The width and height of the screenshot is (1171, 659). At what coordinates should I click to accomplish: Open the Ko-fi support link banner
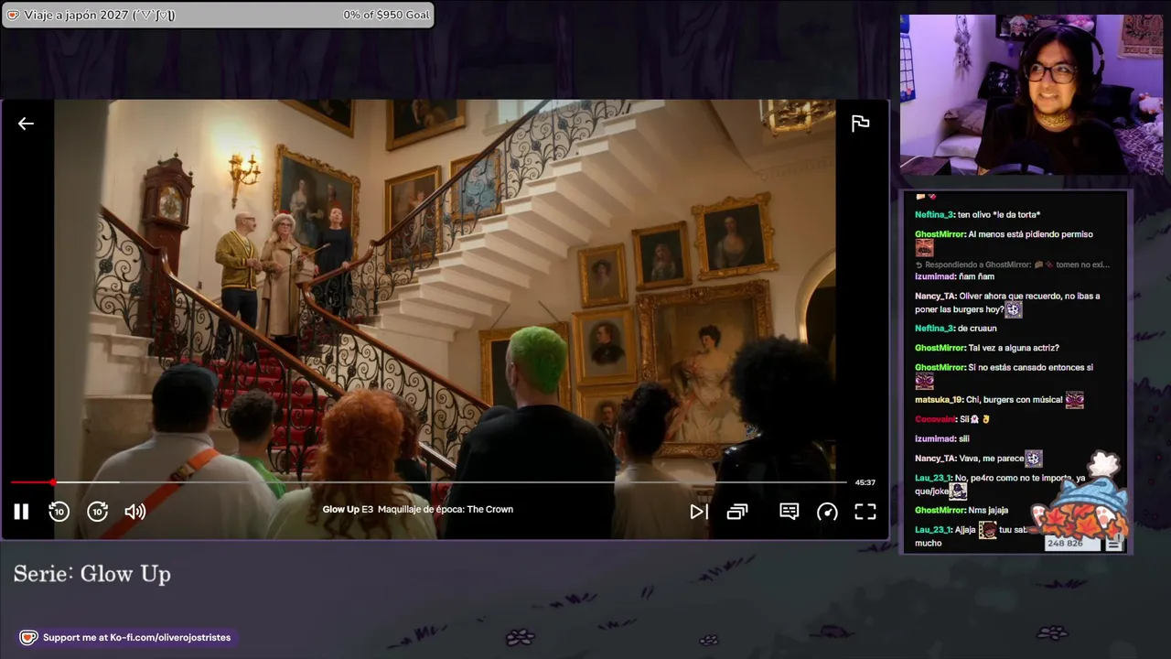pyautogui.click(x=127, y=637)
